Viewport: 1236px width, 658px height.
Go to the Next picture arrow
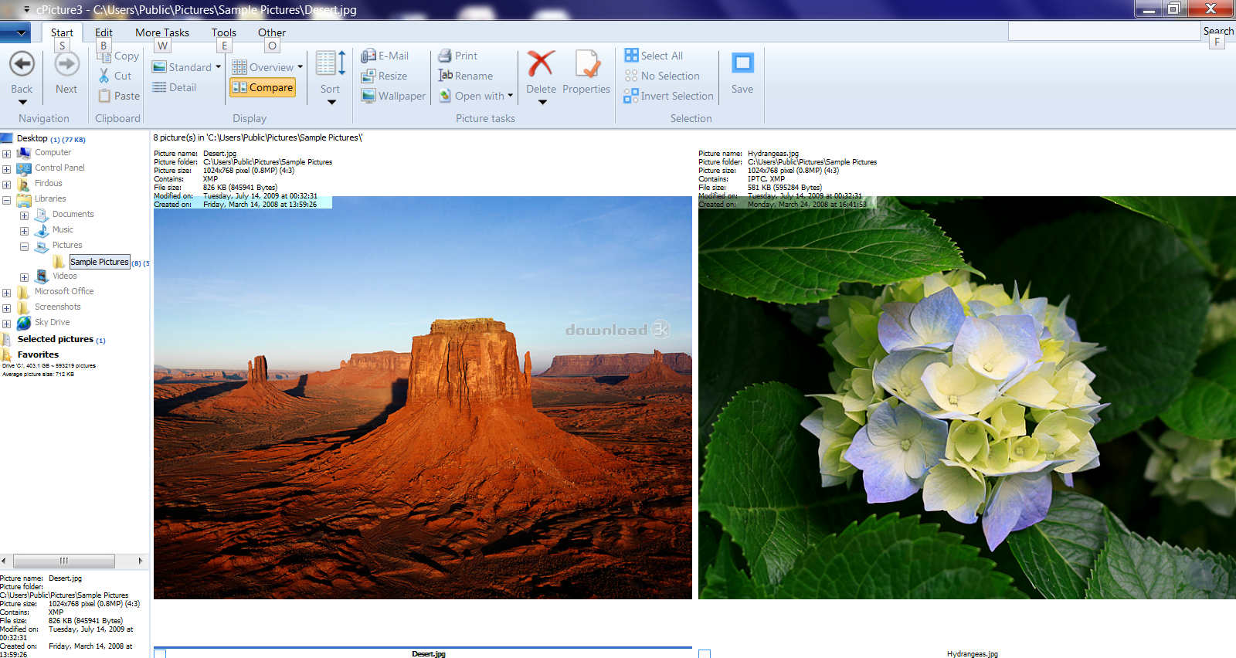[66, 64]
